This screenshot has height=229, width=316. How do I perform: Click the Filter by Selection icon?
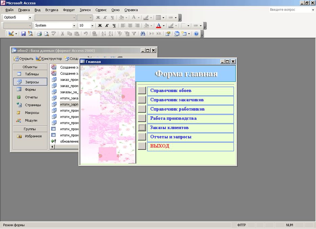120,34
